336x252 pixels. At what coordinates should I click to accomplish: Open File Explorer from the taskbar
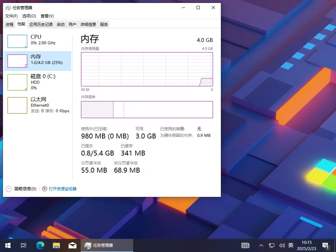[56, 245]
